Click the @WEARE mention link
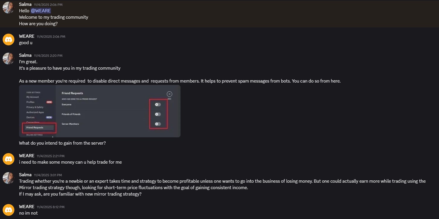 (x=40, y=11)
